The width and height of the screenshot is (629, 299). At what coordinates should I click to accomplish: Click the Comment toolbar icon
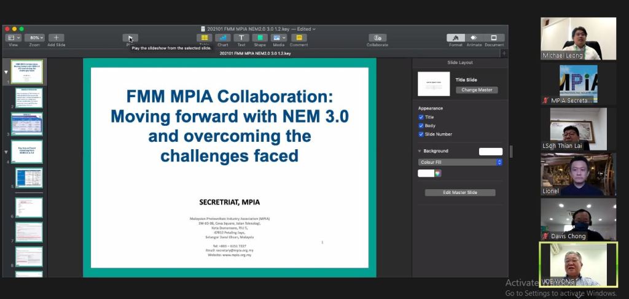pyautogui.click(x=299, y=38)
